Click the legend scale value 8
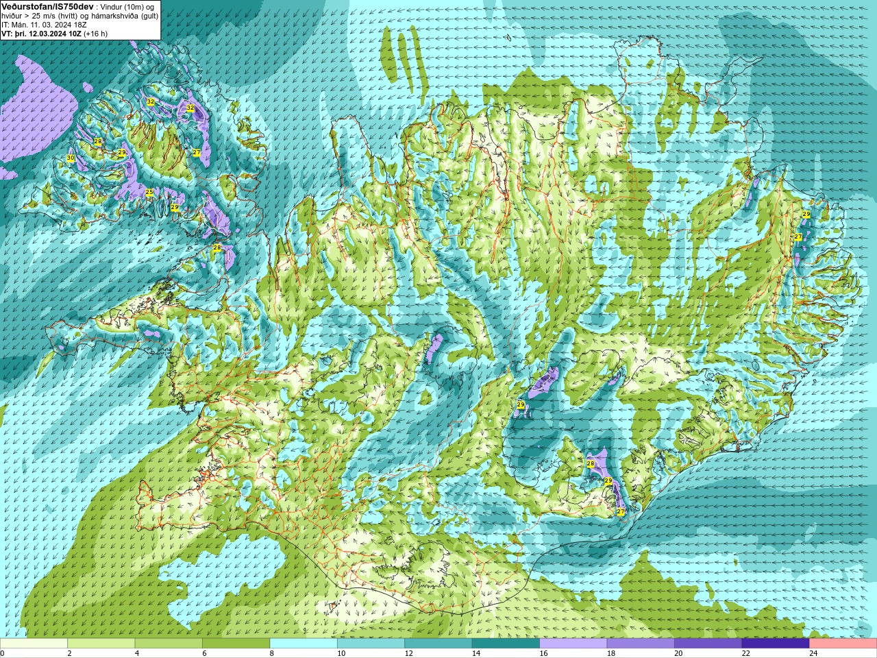This screenshot has width=877, height=658. 272,653
